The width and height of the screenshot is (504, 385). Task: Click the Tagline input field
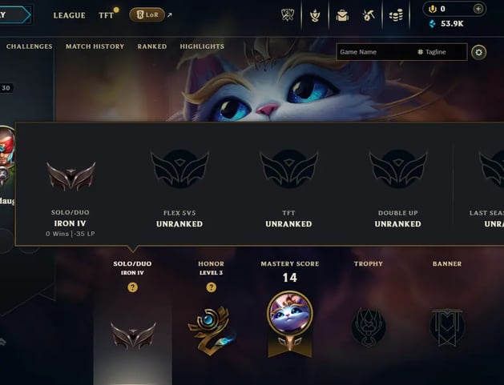click(x=442, y=52)
